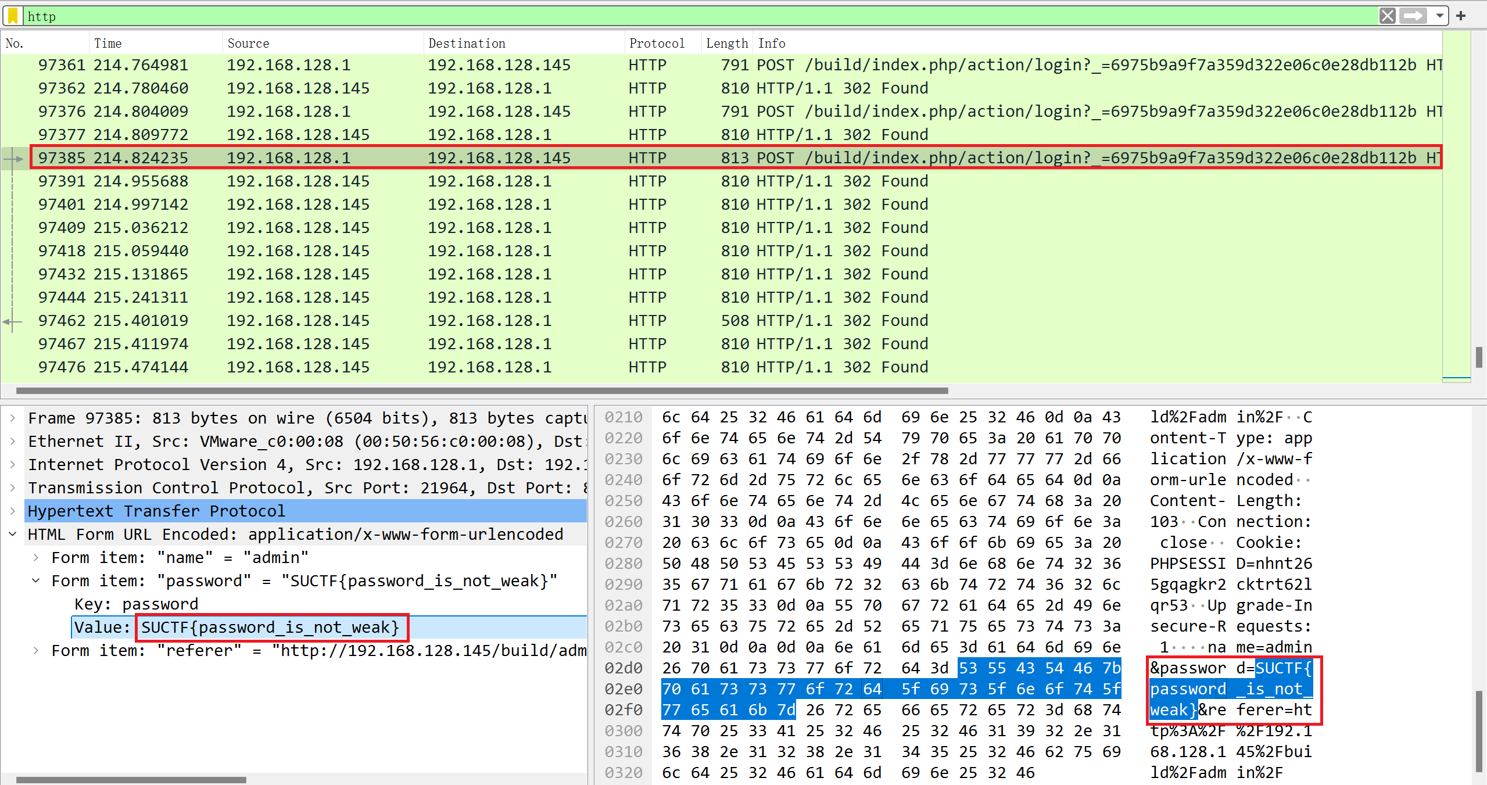Expand the Ethernet II section
The width and height of the screenshot is (1487, 785).
(13, 442)
